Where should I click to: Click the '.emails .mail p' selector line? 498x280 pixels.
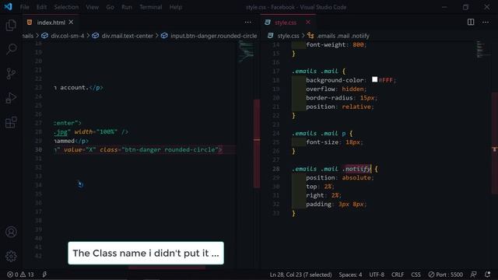(322, 133)
